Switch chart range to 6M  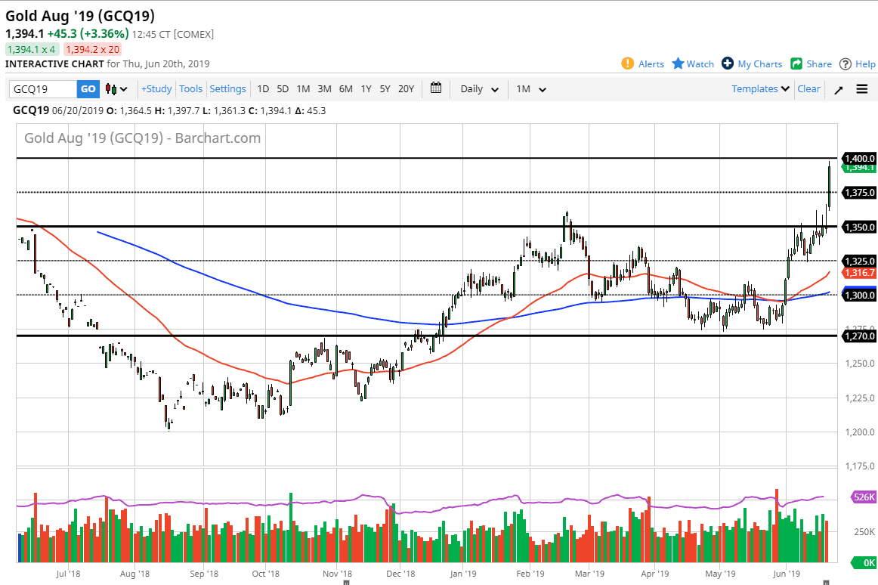point(345,89)
